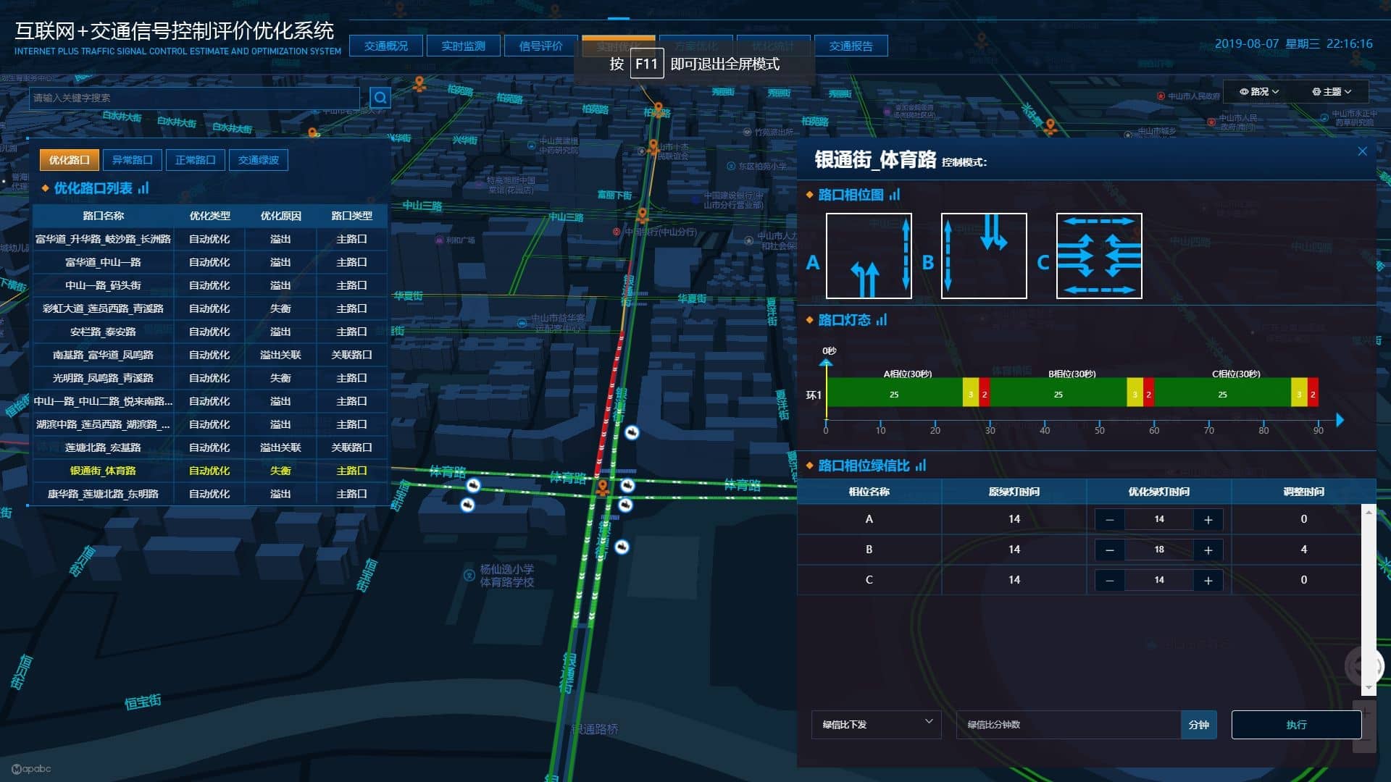The image size is (1391, 782).
Task: Click chart icon beside 路口相位绿信比 heading
Action: 921,466
